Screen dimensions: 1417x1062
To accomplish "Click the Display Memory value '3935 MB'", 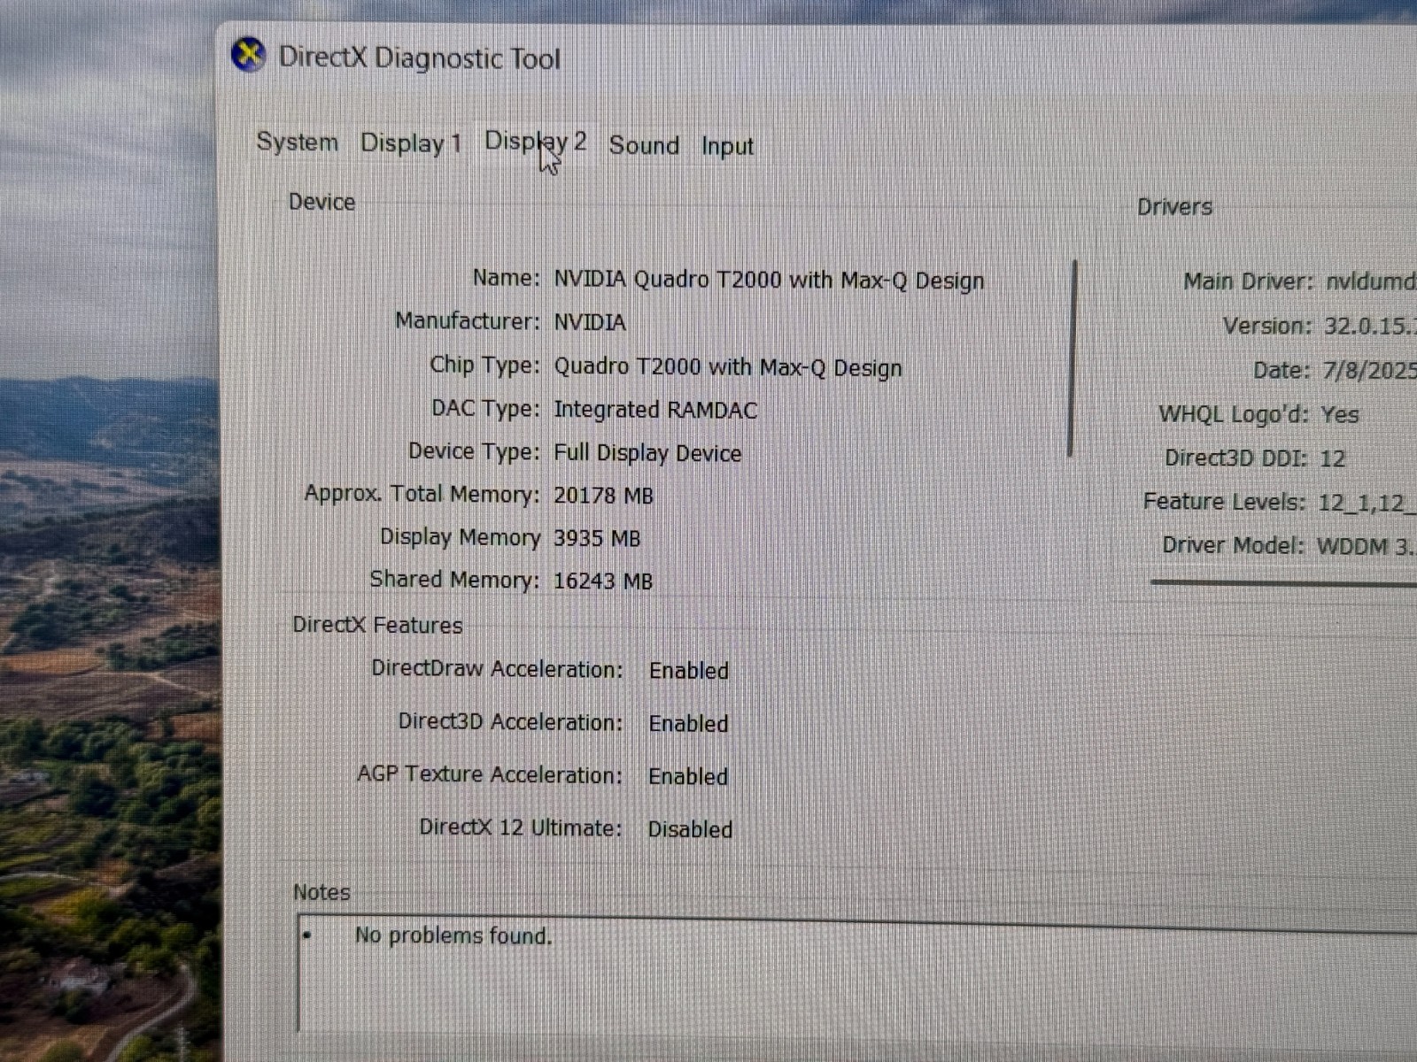I will [x=597, y=538].
